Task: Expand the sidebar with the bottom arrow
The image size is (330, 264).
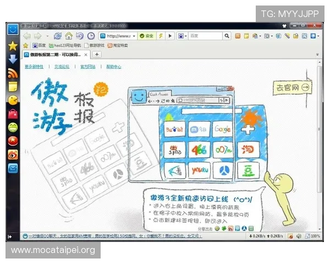Action: [x=10, y=237]
